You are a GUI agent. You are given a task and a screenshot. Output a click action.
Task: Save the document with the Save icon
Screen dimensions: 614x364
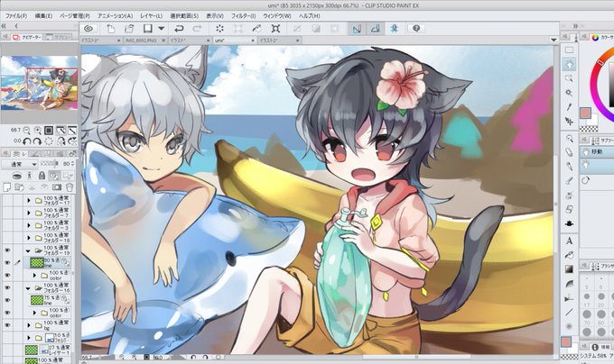[x=147, y=29]
